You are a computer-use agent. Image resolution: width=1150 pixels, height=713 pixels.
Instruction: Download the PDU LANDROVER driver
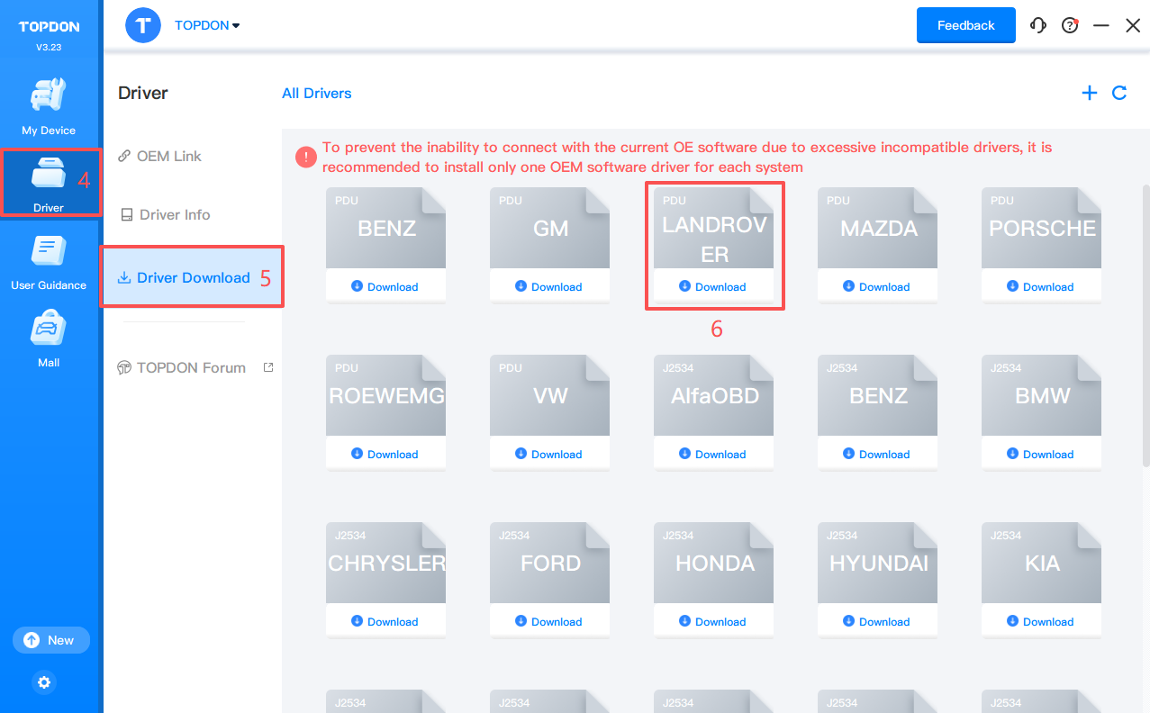coord(713,286)
